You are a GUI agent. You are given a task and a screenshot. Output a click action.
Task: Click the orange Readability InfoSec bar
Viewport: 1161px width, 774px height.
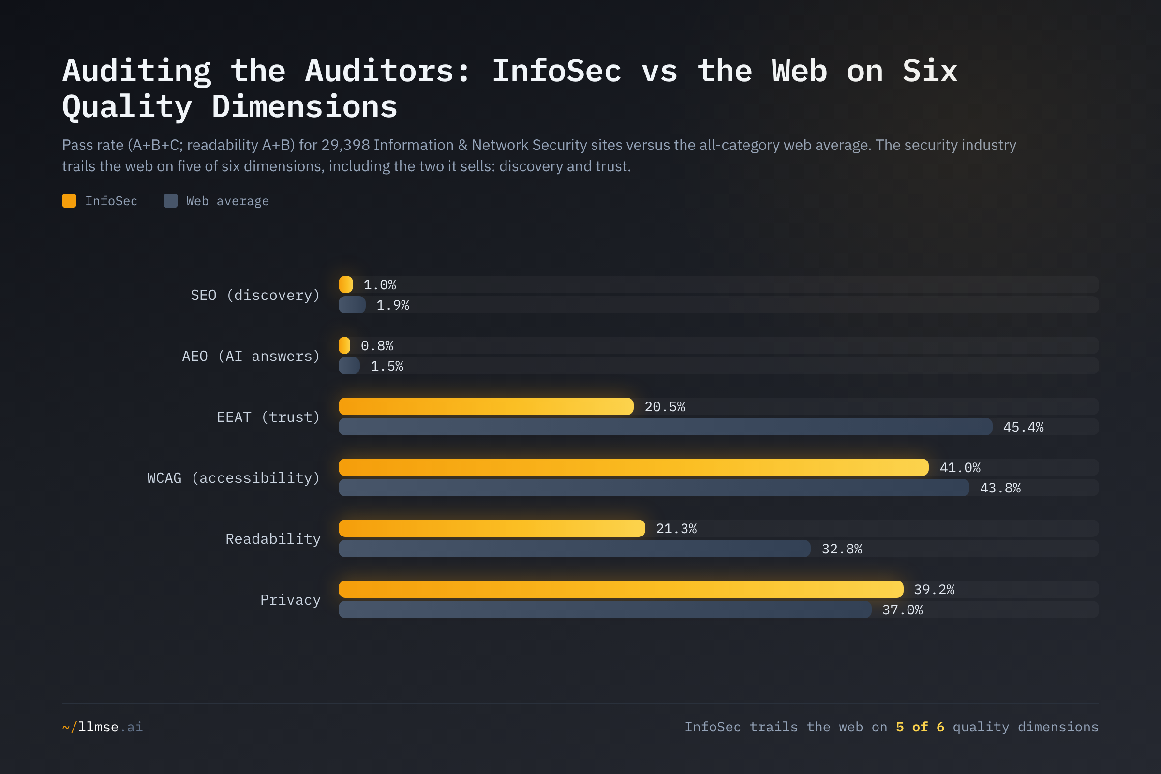[x=491, y=528]
